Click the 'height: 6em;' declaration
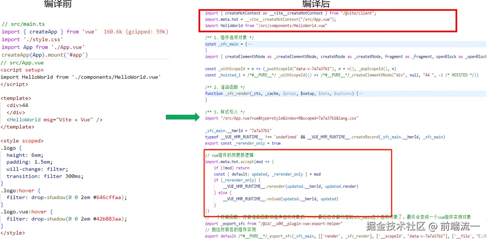The image size is (487, 239). click(25, 155)
